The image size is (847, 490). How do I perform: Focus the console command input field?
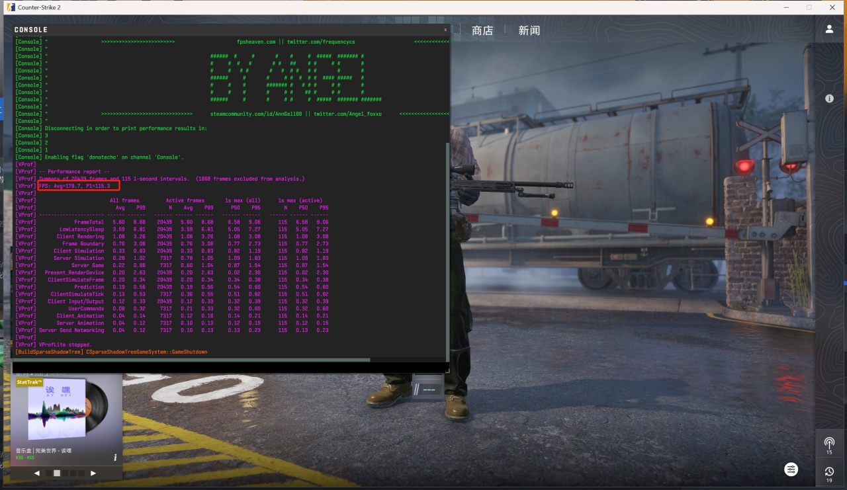(x=229, y=367)
